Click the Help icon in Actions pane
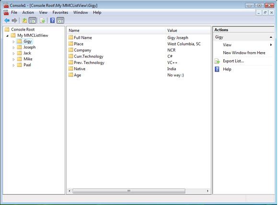The height and width of the screenshot is (205, 278). click(x=217, y=69)
